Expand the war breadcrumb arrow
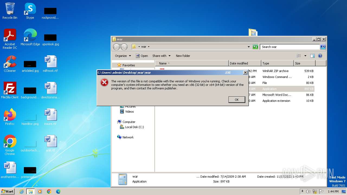Screen dimensions: 347x195 [x=149, y=47]
